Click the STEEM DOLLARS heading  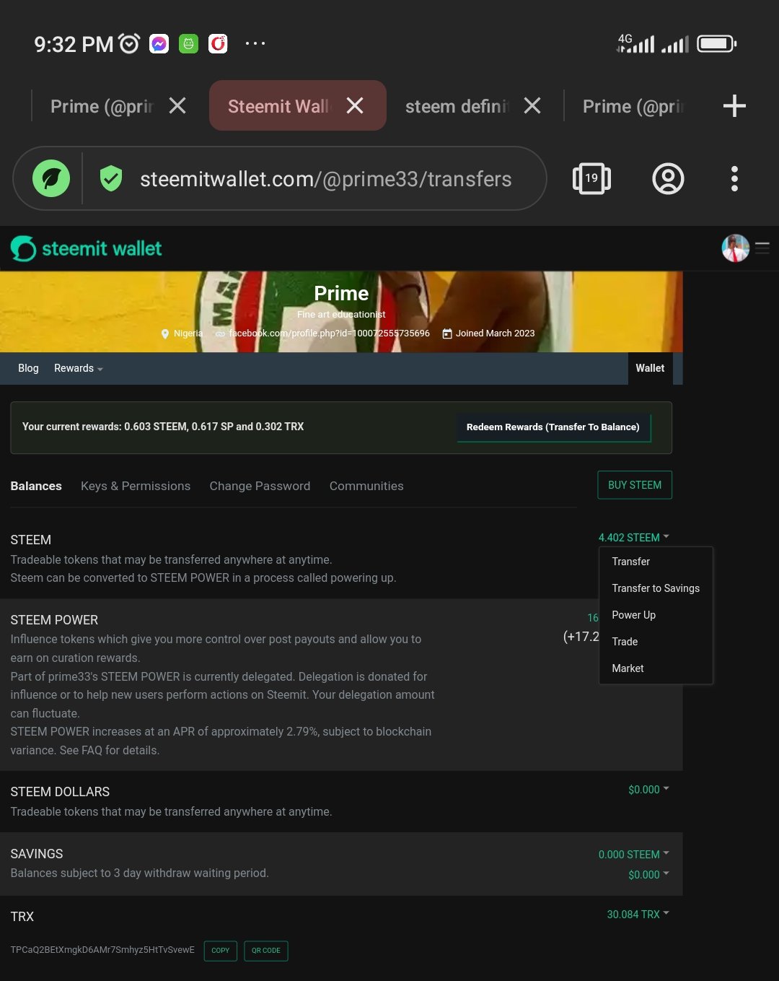coord(60,792)
